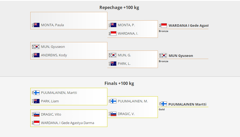This screenshot has height=137, width=240.
Task: Click the New Zealand flag beside MONTA, Paula
Action: point(37,25)
